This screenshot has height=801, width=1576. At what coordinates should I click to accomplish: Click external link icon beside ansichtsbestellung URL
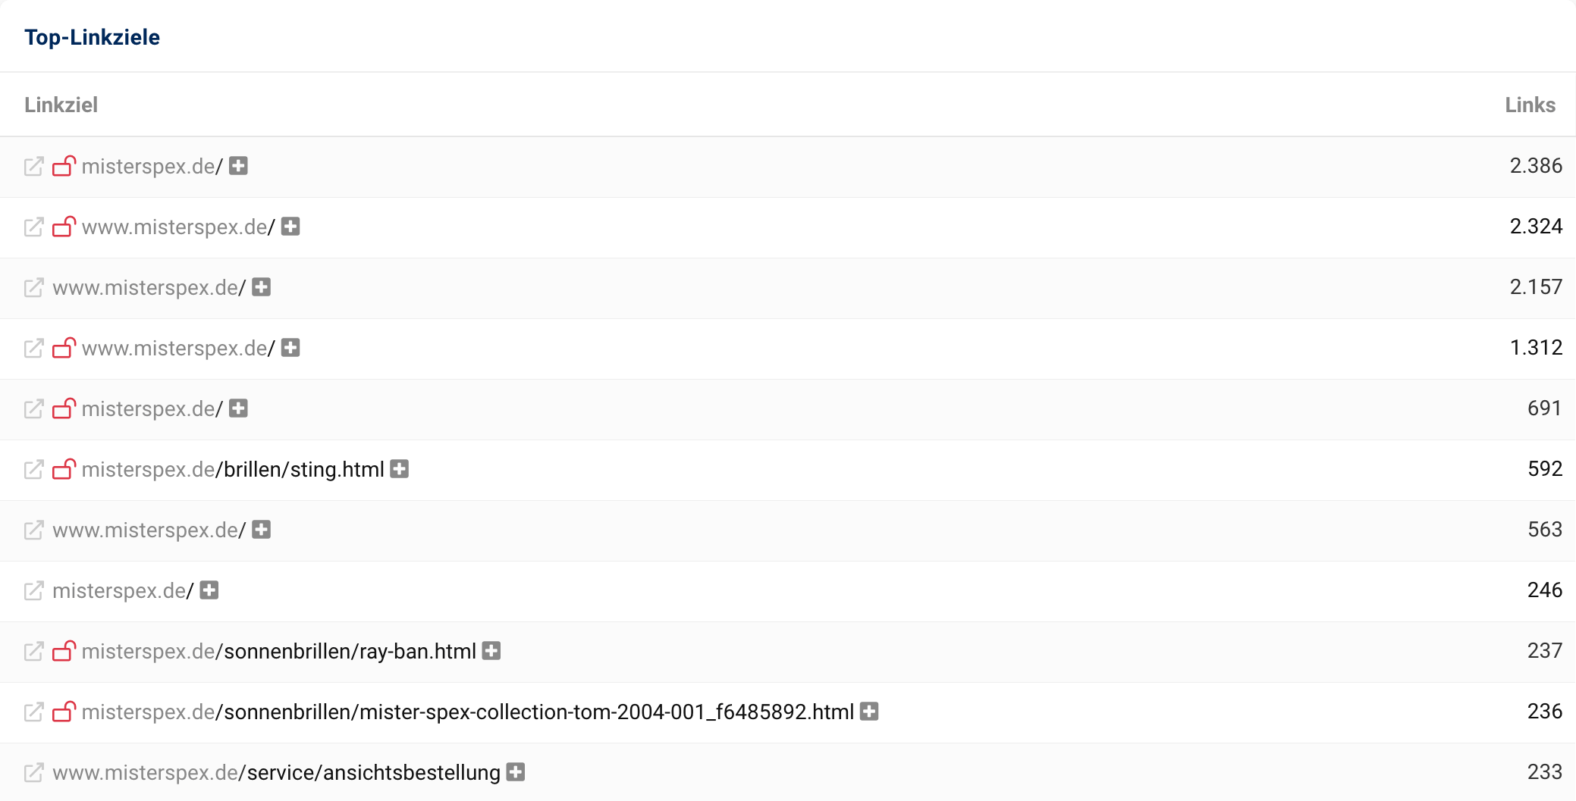tap(33, 773)
